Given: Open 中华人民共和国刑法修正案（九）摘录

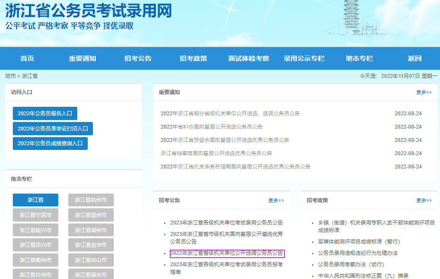Looking at the screenshot, I should click(x=363, y=276).
